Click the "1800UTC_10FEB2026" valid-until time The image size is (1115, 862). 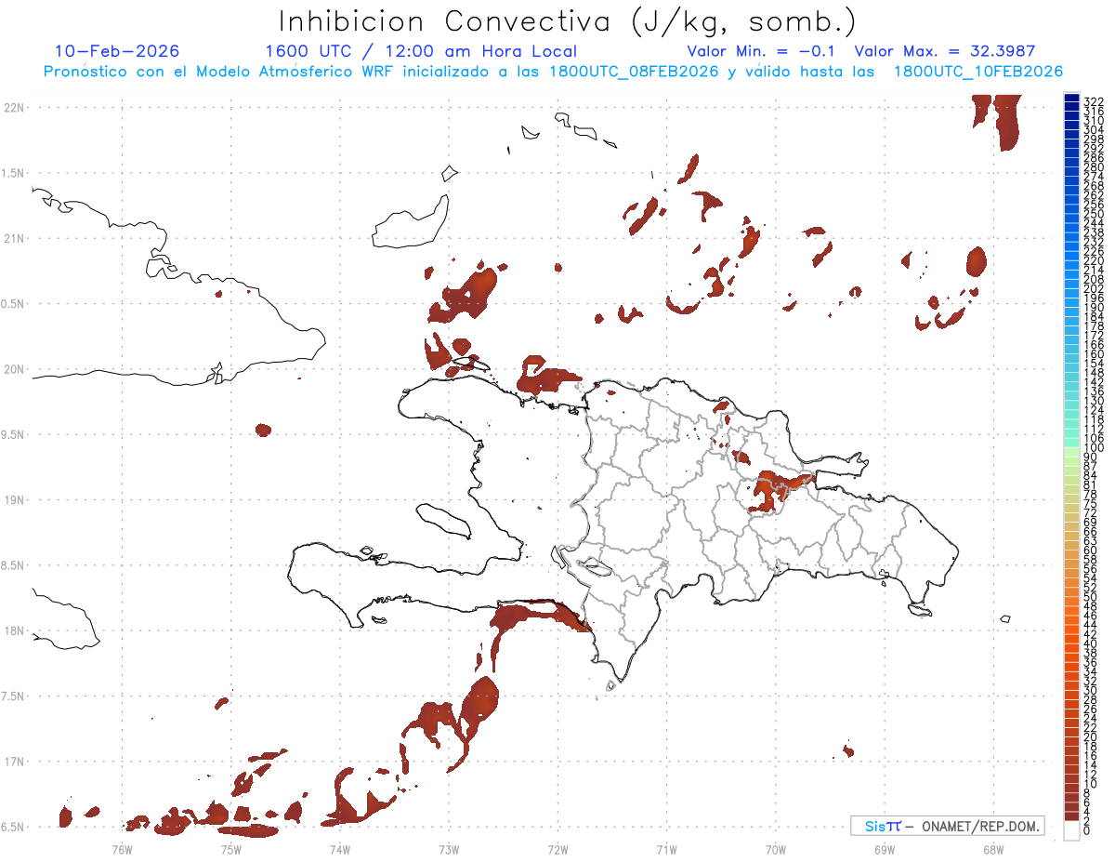[x=978, y=72]
